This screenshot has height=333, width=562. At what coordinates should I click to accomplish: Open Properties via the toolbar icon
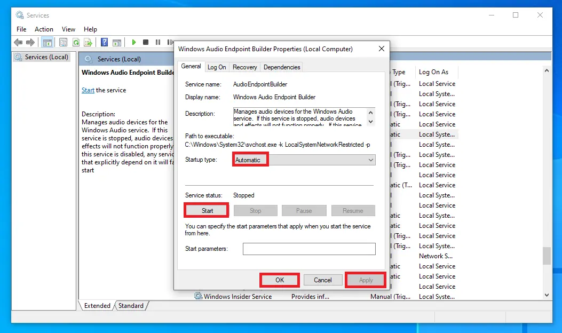(x=63, y=42)
